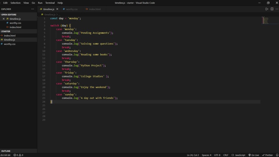Start the Go Live server
Image resolution: width=279 pixels, height=157 pixels.
253,155
